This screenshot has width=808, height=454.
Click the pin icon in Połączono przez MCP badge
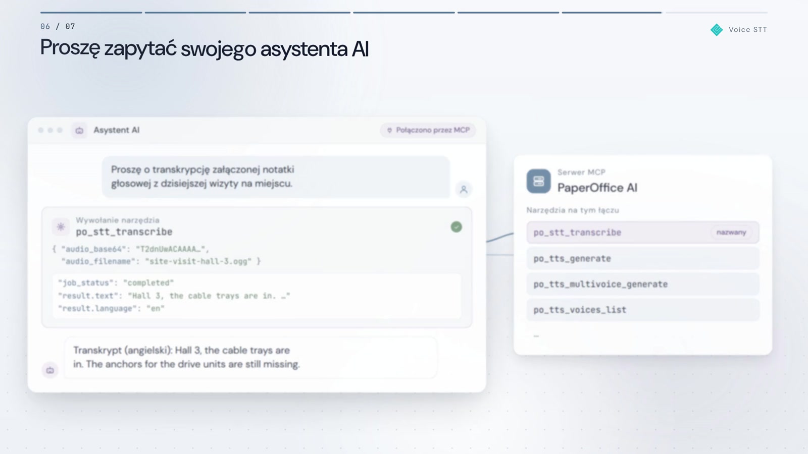389,130
